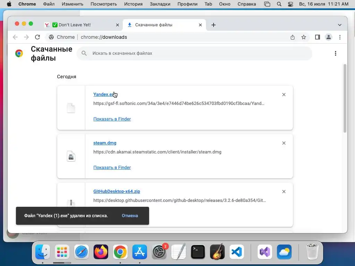355x266 pixels.
Task: Open the Chrome side panel
Action: click(318, 37)
